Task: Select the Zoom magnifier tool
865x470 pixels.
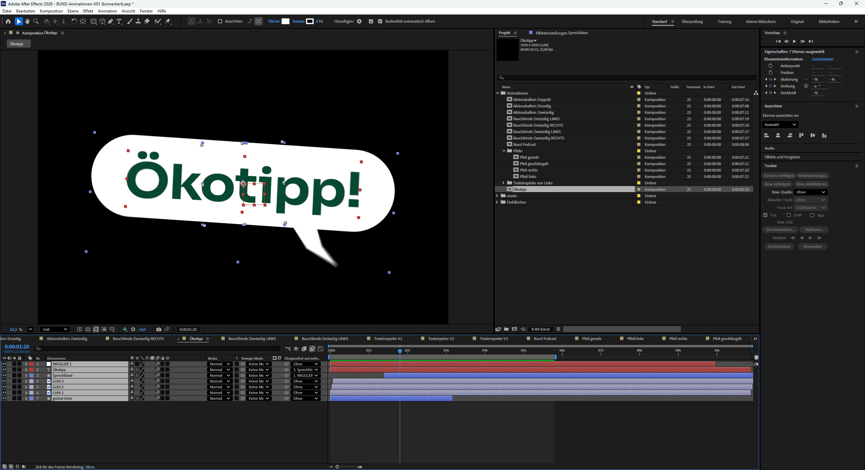Action: pos(36,21)
